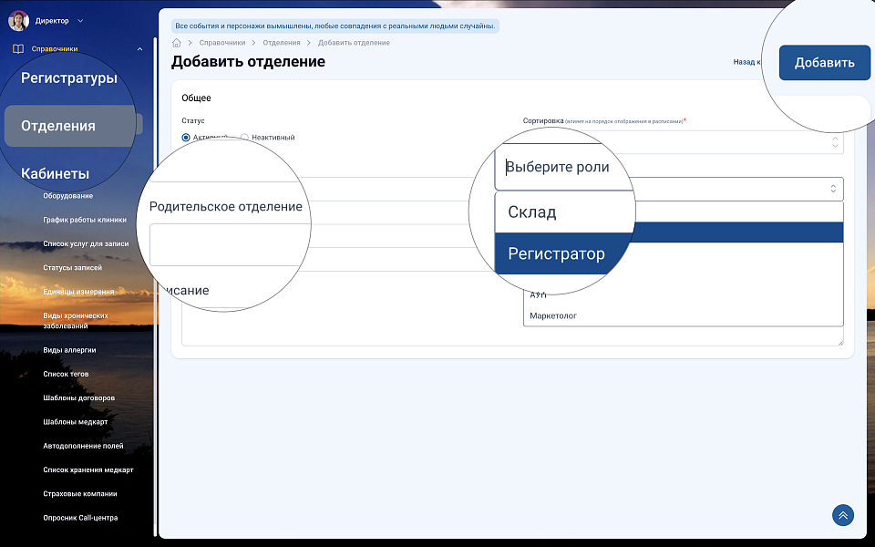Choose Маркетолог from the roles list
This screenshot has width=875, height=547.
(x=553, y=316)
